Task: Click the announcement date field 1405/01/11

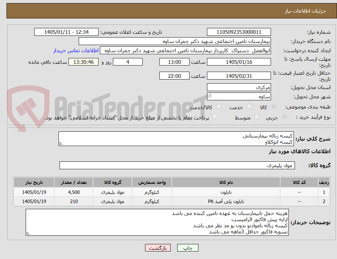Action: click(x=66, y=32)
